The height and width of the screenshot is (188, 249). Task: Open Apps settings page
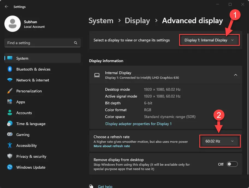point(43,102)
